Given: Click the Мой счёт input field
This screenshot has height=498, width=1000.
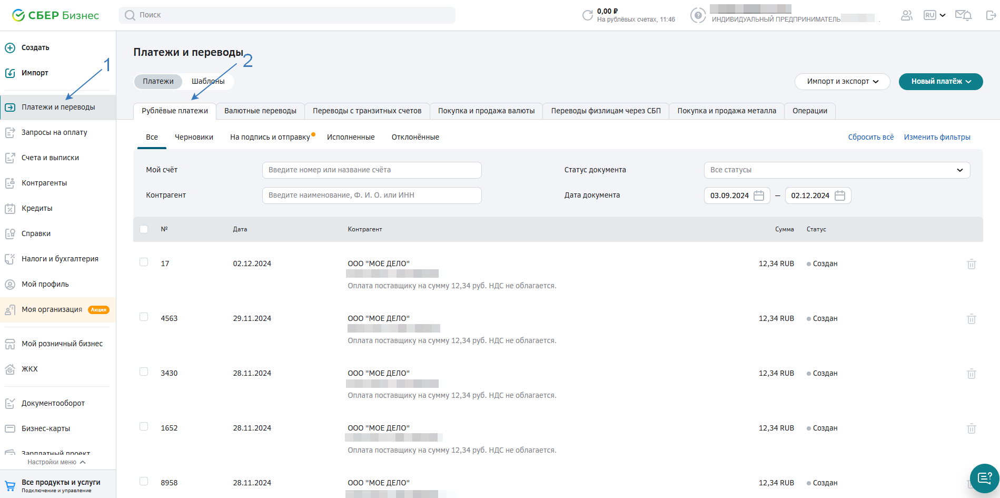Looking at the screenshot, I should coord(372,170).
